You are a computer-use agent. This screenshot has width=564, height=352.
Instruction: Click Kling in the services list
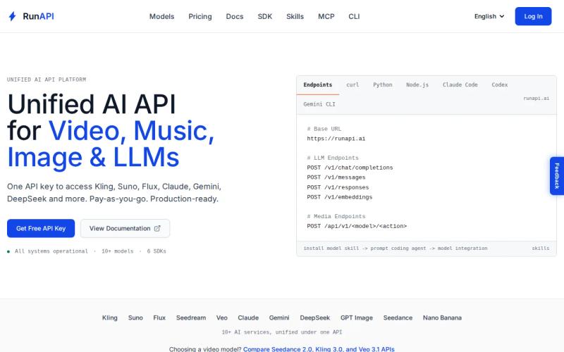[110, 318]
